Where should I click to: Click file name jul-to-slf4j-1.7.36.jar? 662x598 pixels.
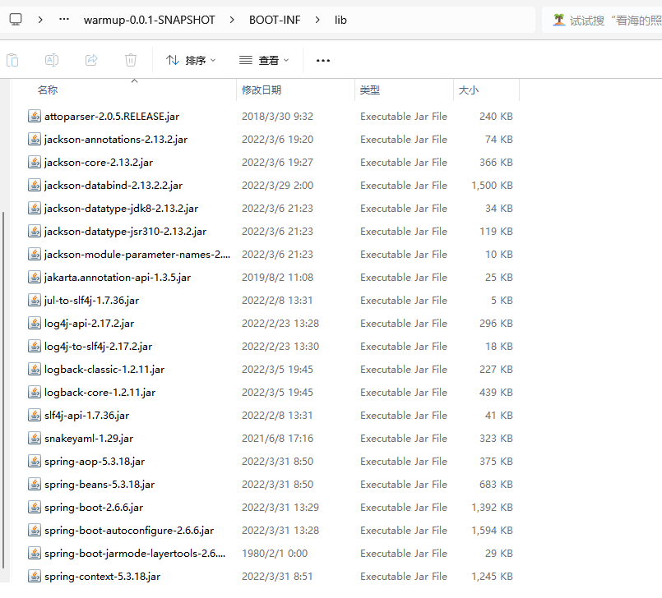pos(91,301)
